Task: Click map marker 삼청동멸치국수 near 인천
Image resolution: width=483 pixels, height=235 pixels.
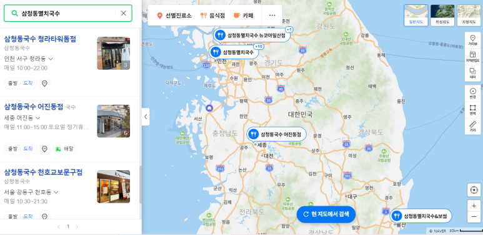Action: tap(234, 52)
